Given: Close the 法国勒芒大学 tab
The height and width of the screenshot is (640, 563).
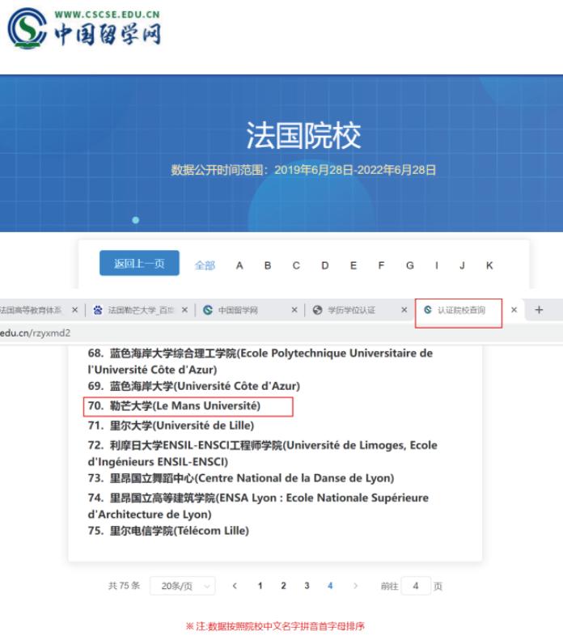Looking at the screenshot, I should (184, 310).
